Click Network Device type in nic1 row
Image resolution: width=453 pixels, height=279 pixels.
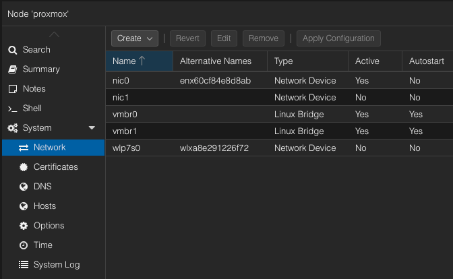coord(305,97)
